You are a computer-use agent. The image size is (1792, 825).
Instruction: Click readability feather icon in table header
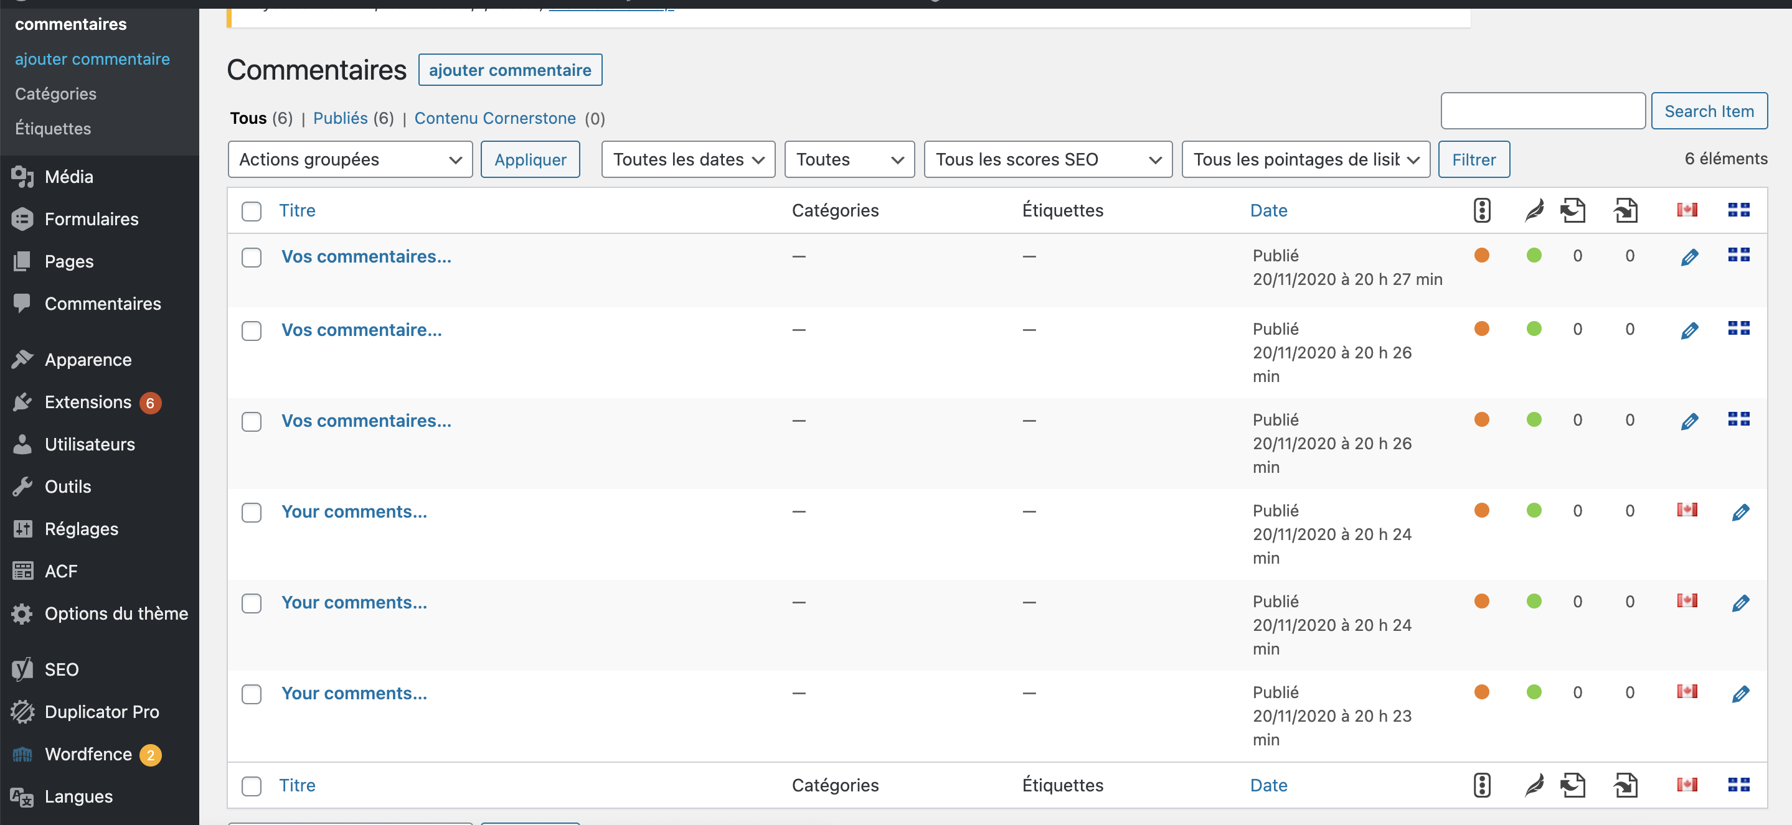tap(1533, 210)
